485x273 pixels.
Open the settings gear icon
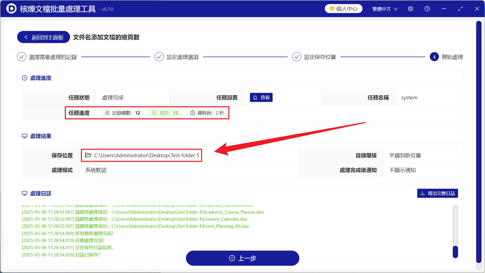[410, 9]
